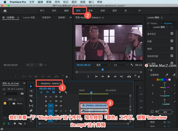Open new bin folder icon in Project panel
This screenshot has height=131, width=178.
click(22, 93)
